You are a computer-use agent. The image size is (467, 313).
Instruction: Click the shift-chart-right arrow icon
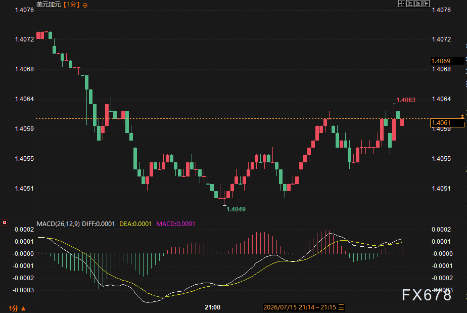426,4
